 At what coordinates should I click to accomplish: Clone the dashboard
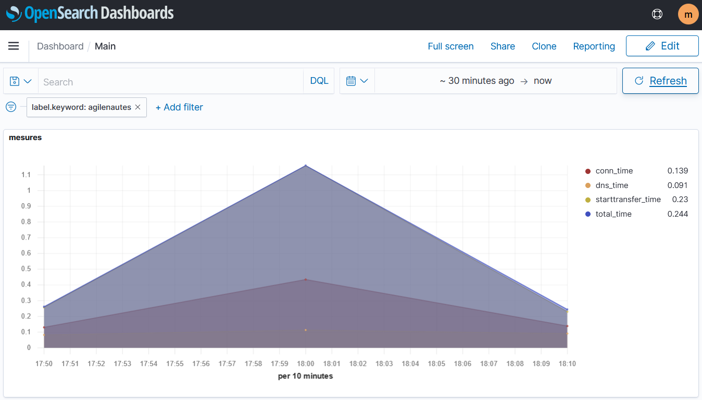click(x=544, y=46)
